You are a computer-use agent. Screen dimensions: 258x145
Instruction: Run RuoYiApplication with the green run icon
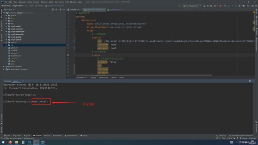pos(204,6)
